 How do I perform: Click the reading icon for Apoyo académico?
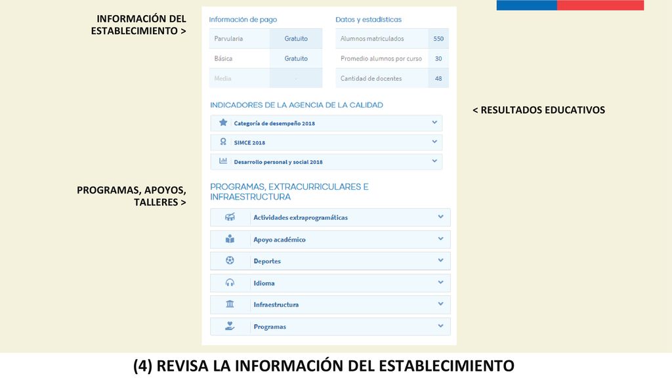click(x=230, y=239)
